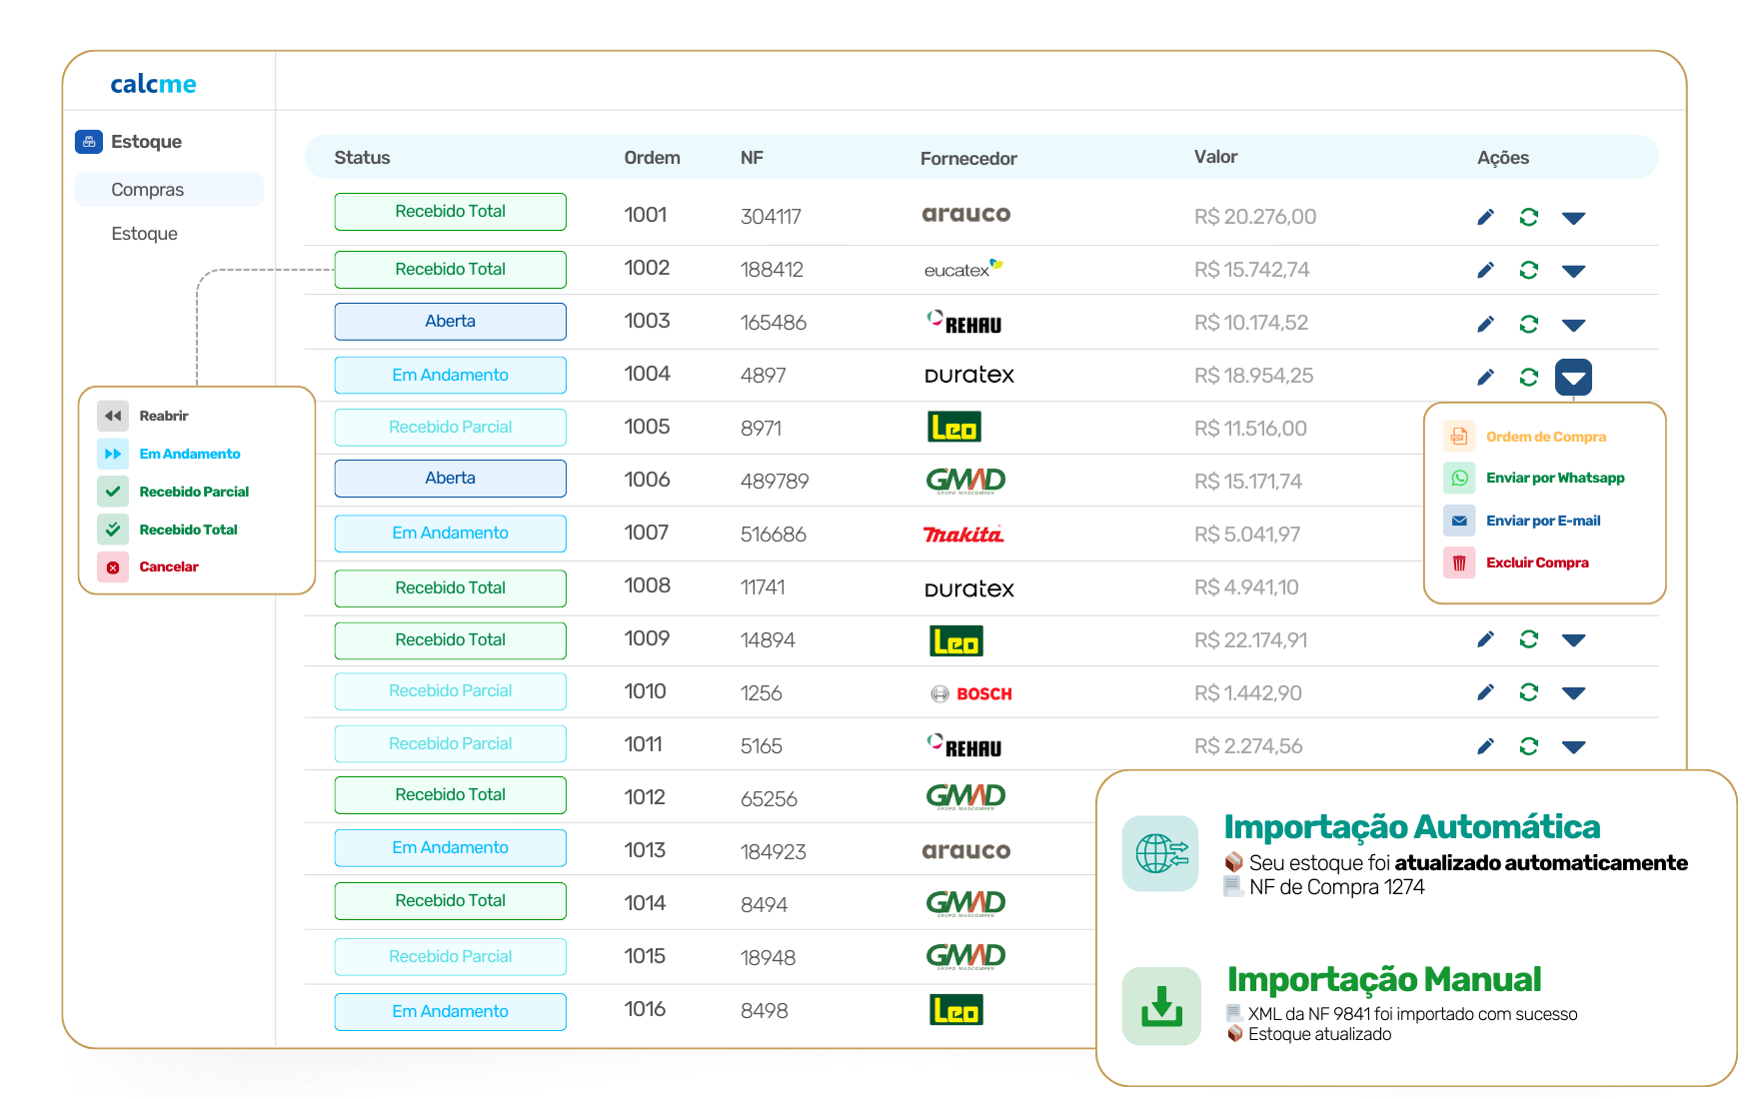Open the actions dropdown arrow for order 1001
This screenshot has width=1749, height=1099.
pos(1573,218)
